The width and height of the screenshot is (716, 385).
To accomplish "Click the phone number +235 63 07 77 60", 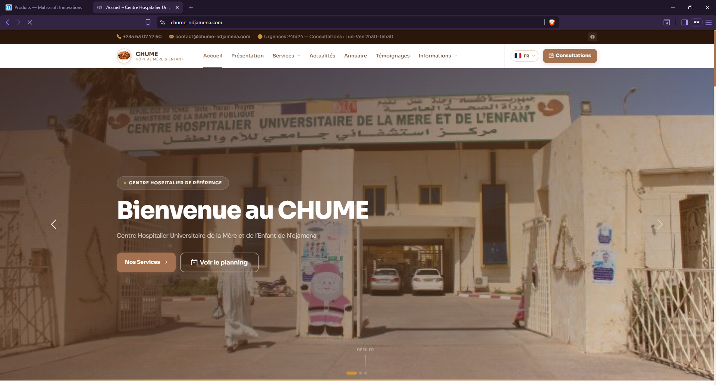I will 139,37.
